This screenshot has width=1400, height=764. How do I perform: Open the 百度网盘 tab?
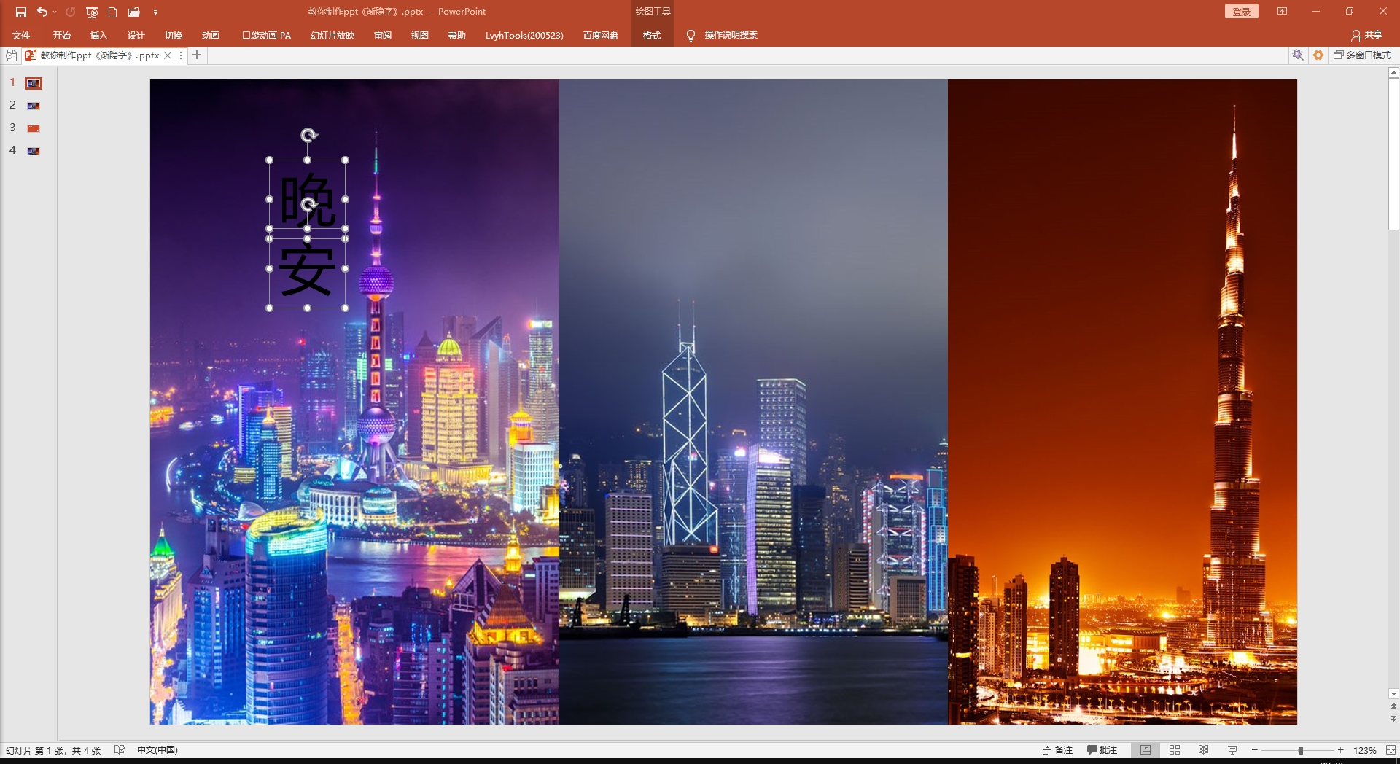[600, 35]
